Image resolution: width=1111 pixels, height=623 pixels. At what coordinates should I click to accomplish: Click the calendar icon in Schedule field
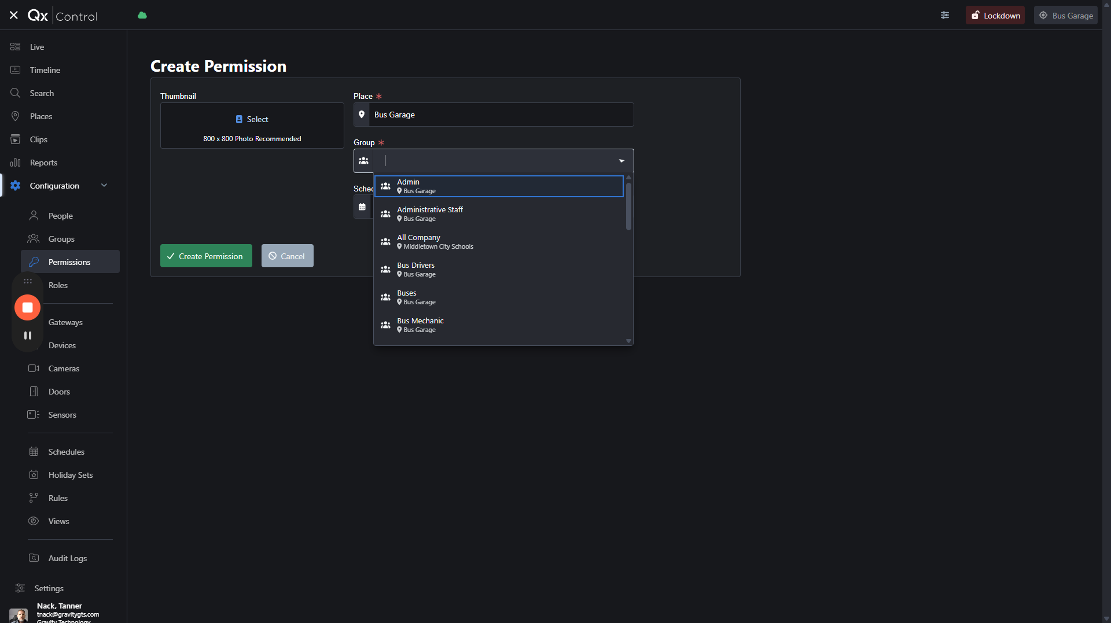pyautogui.click(x=362, y=207)
